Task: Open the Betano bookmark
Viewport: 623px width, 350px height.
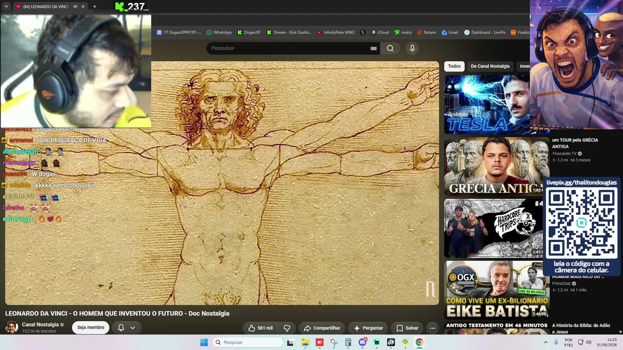Action: click(x=427, y=33)
